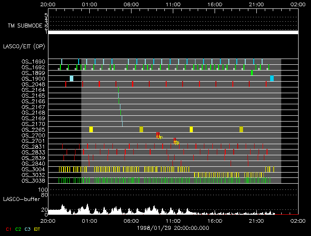This screenshot has width=311, height=236.
Task: Click the 20 label on LASCO-buffer axis
Action: pyautogui.click(x=44, y=210)
